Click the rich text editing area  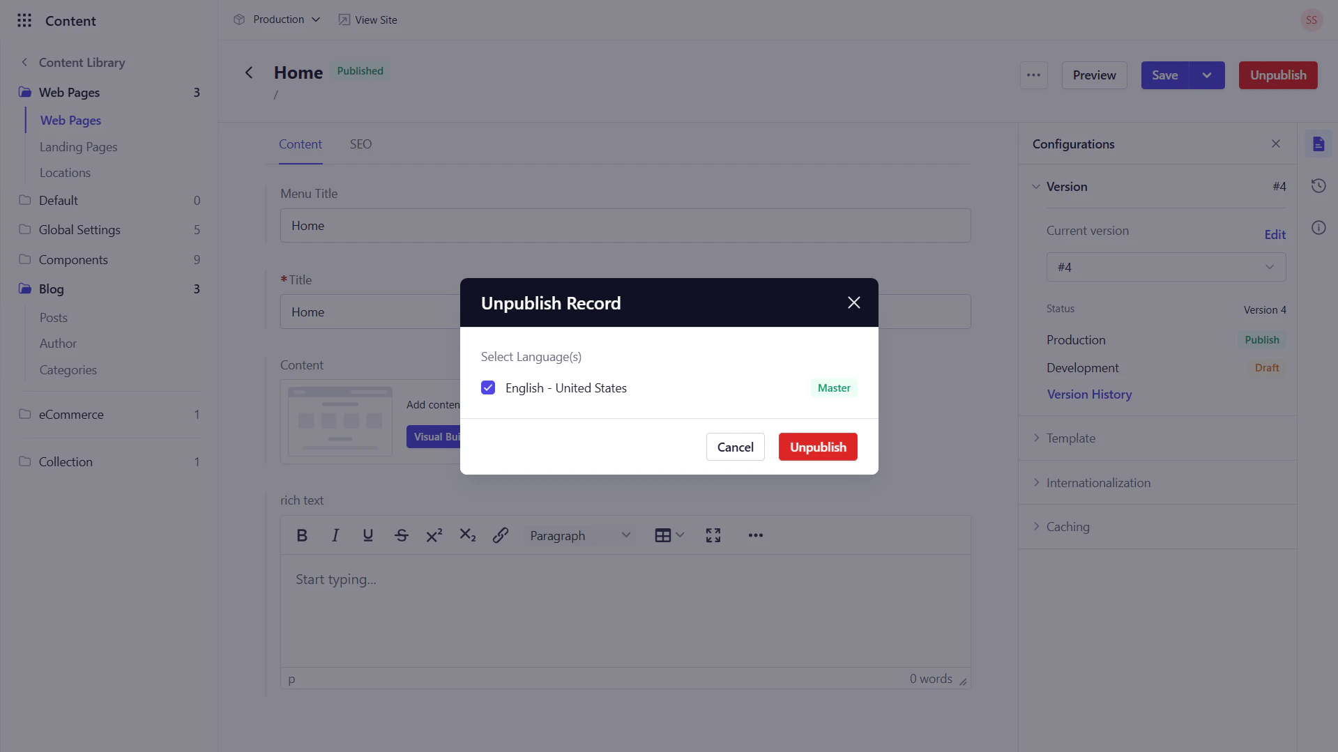click(625, 610)
